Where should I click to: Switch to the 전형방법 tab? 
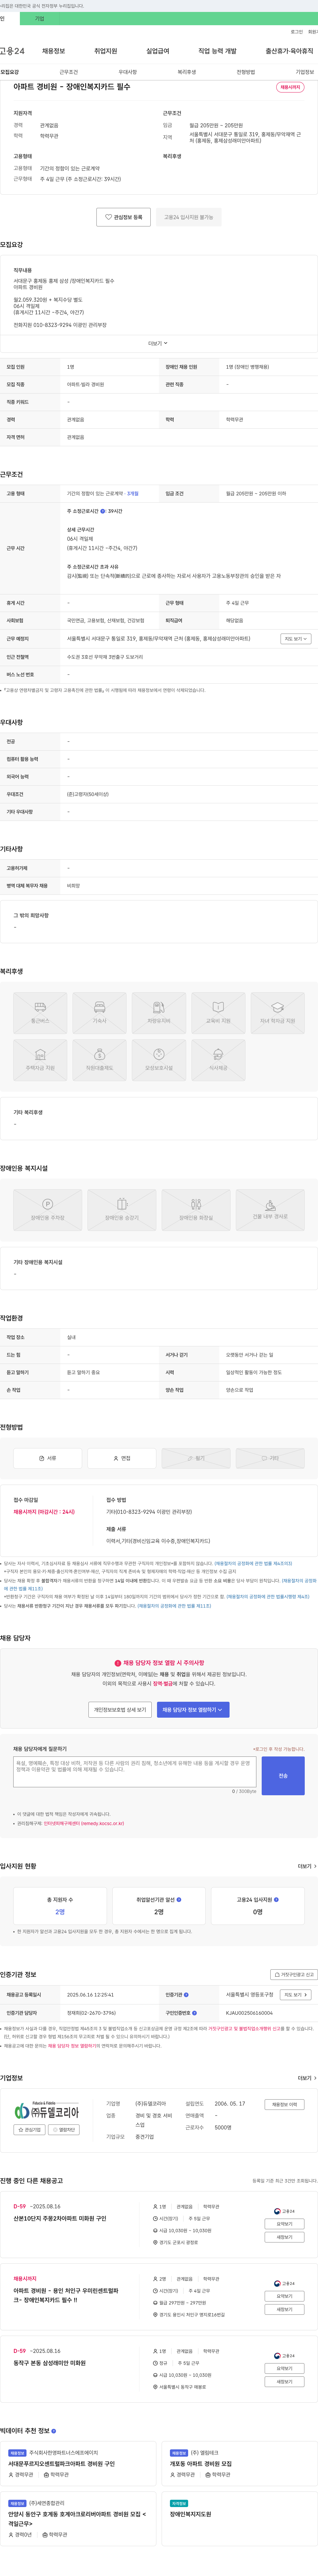coord(246,72)
